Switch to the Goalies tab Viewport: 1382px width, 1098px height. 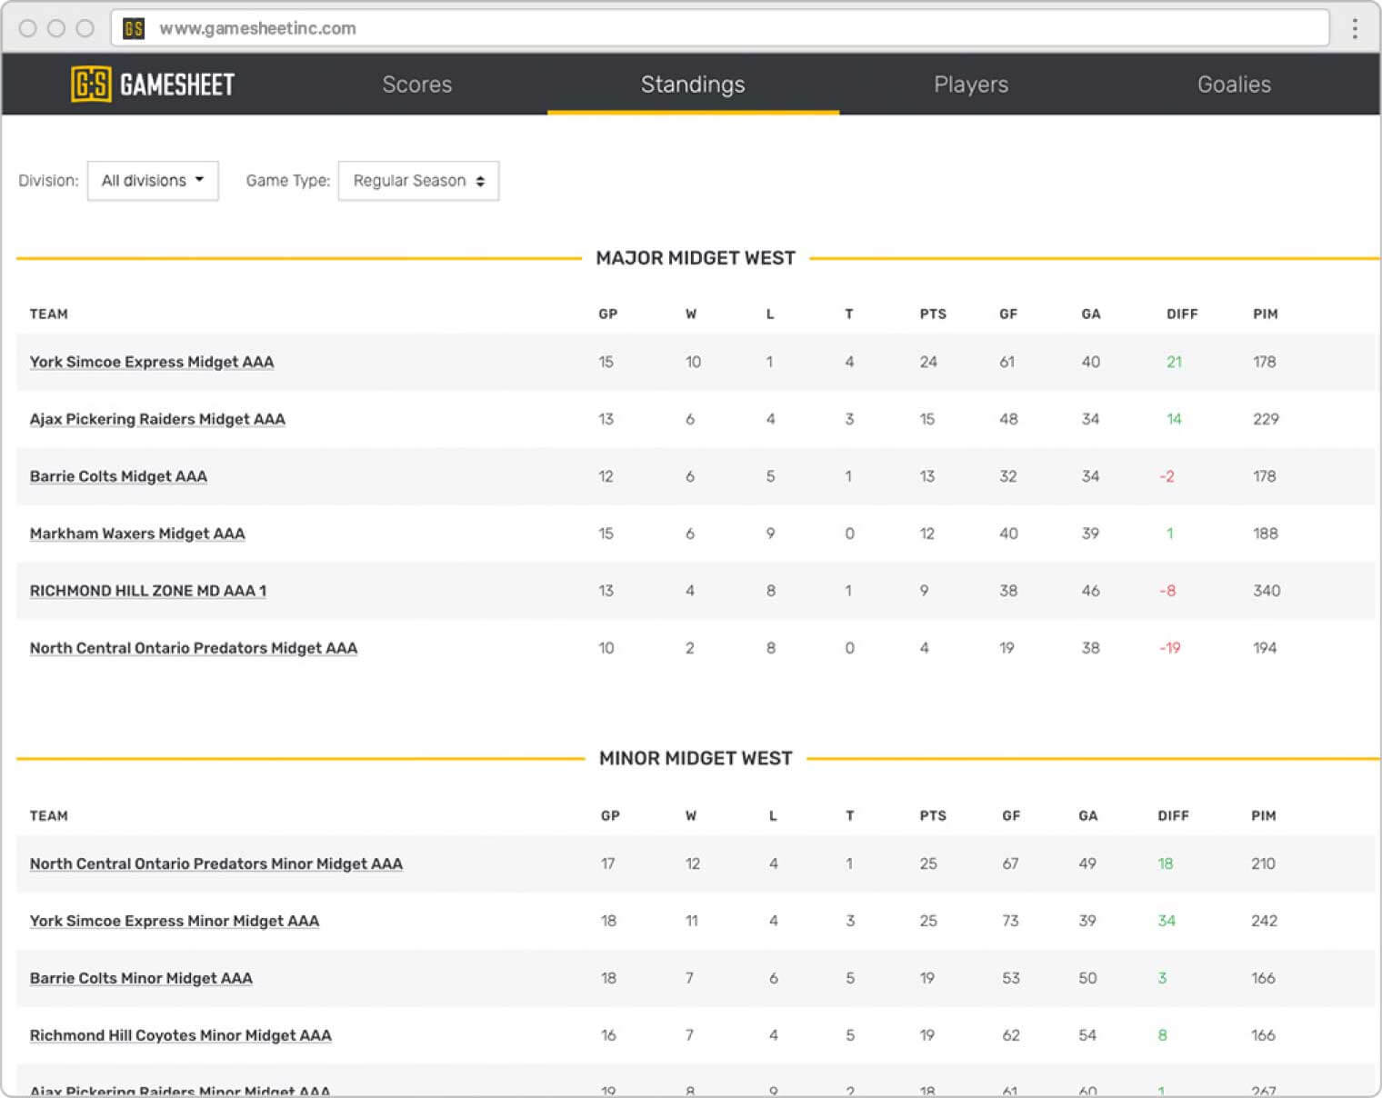point(1234,84)
